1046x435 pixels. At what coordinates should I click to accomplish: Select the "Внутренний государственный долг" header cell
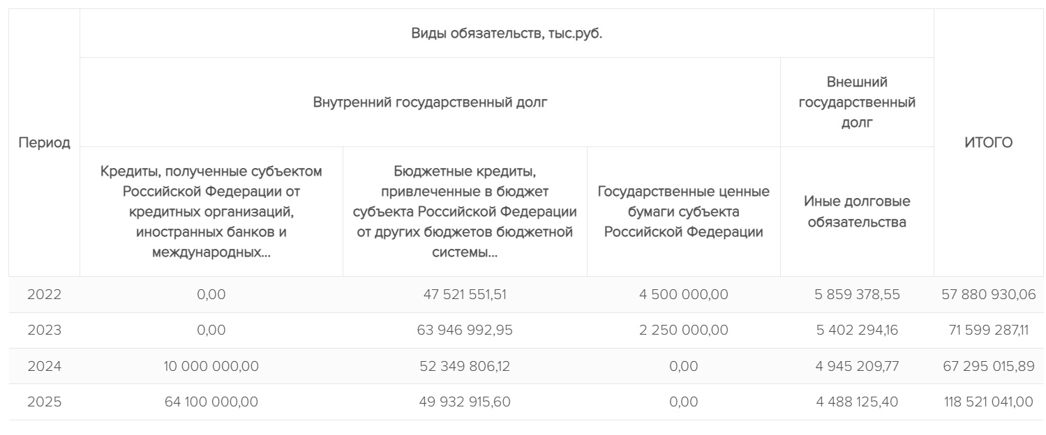click(x=430, y=102)
